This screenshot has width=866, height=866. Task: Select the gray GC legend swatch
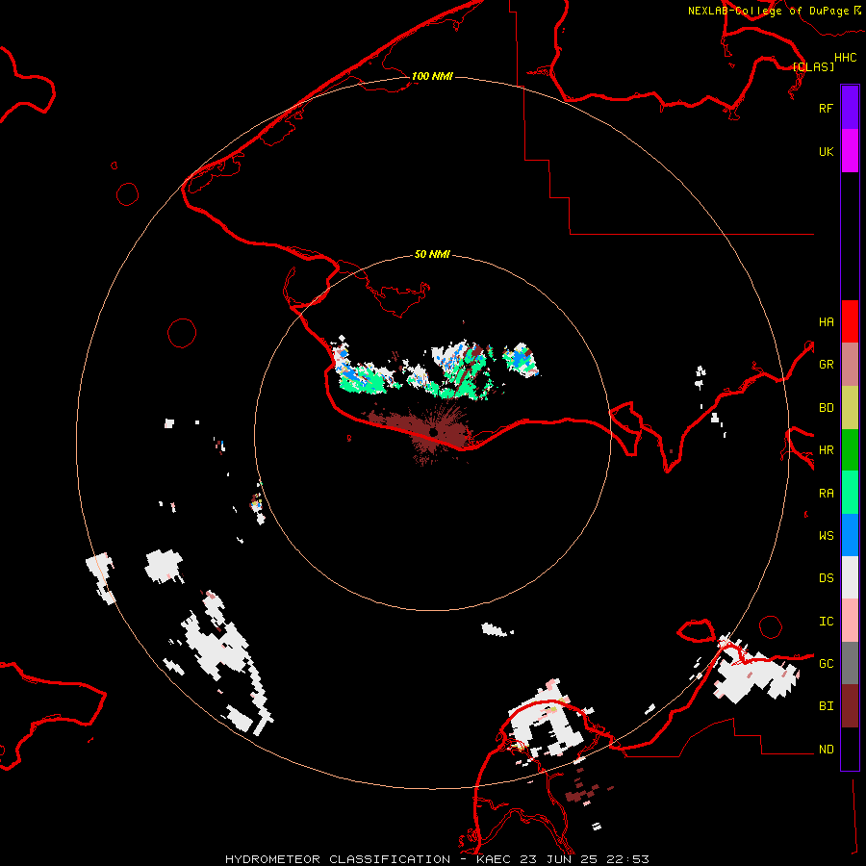point(850,663)
